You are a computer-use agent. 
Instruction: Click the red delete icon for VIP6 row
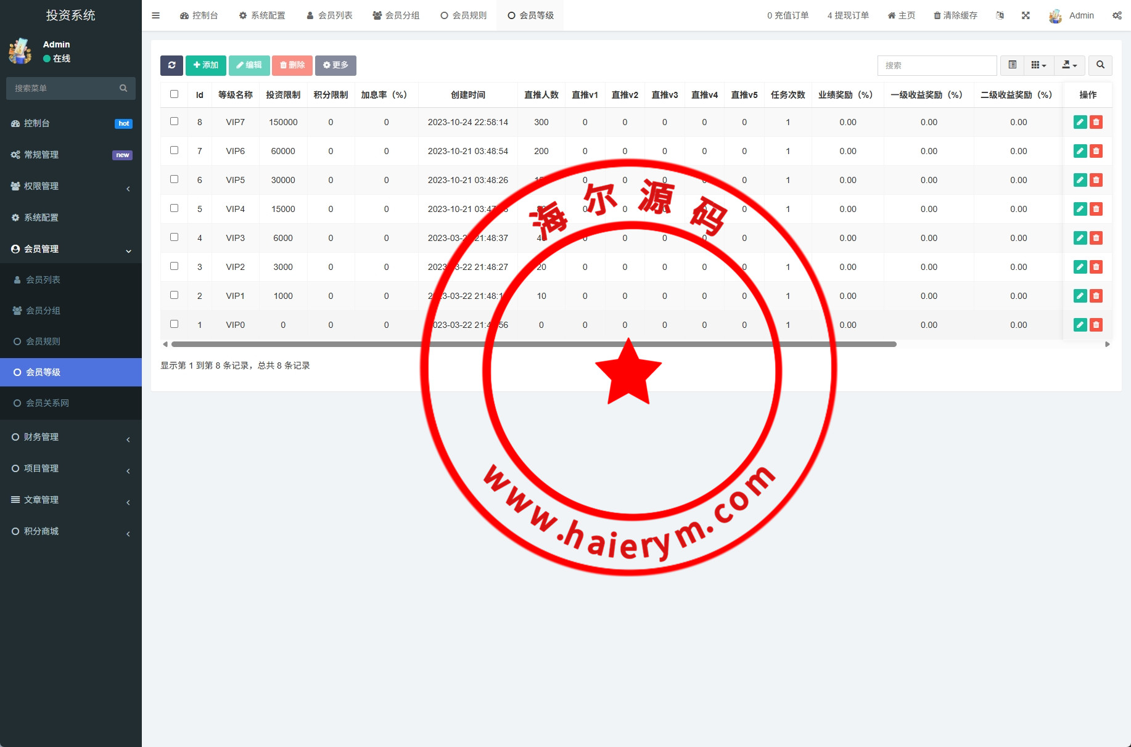[x=1096, y=151]
